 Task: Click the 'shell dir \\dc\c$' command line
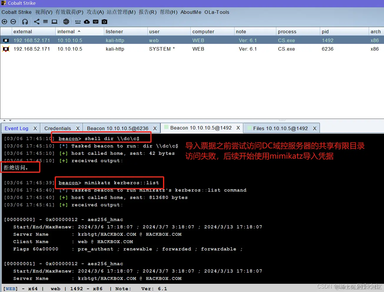tap(99, 138)
